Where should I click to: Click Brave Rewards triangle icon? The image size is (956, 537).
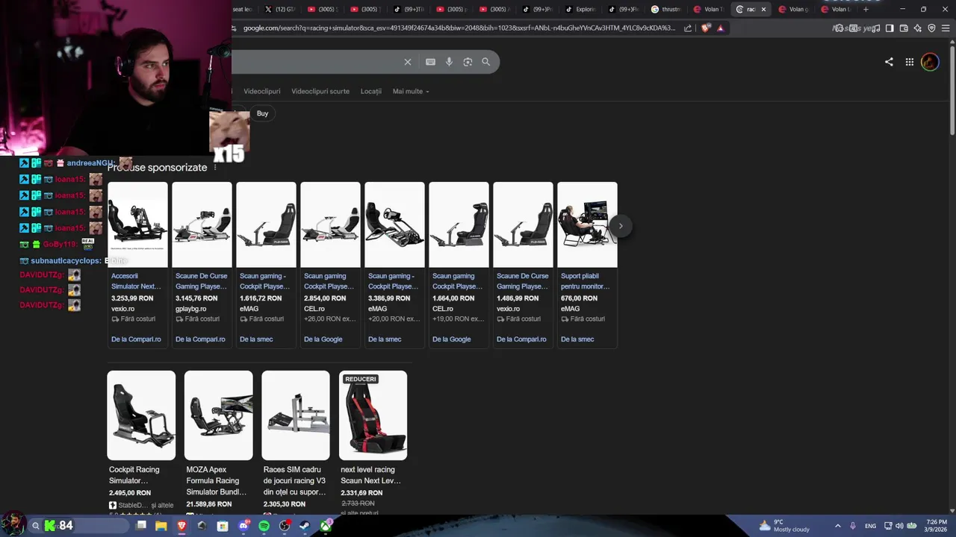tap(721, 28)
